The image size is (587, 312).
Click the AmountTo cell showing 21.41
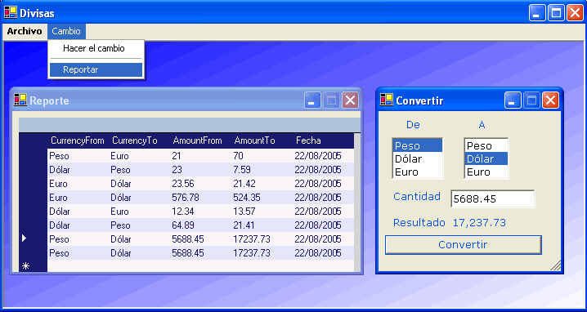(262, 225)
